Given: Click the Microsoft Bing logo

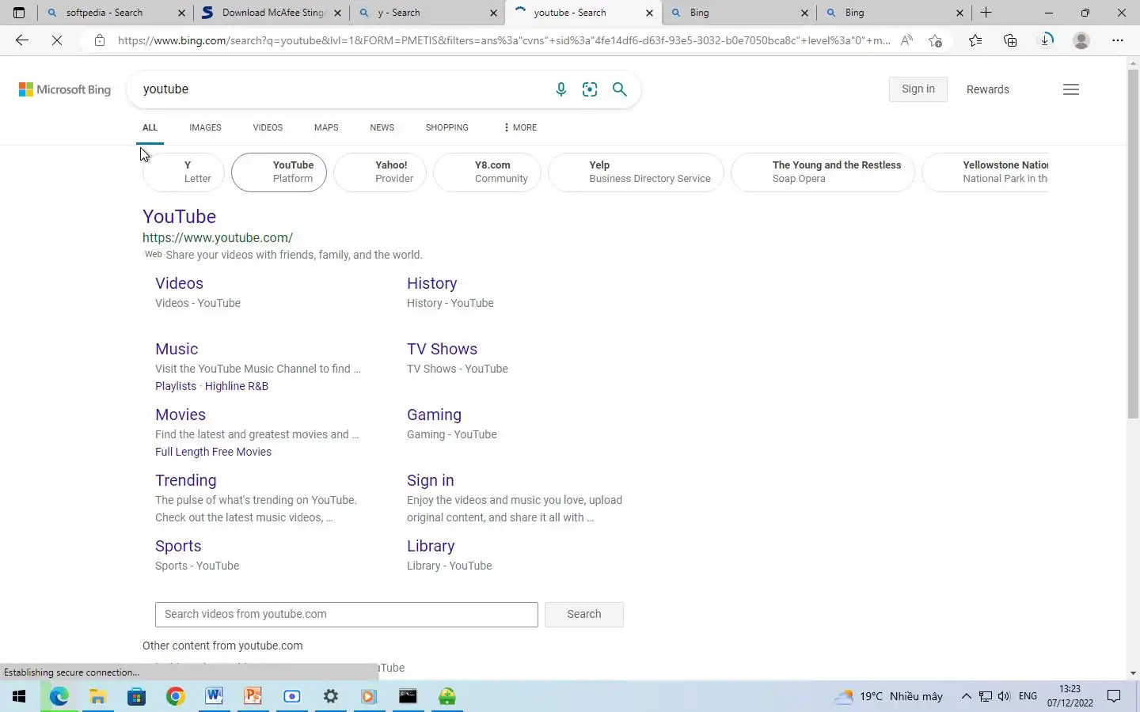Looking at the screenshot, I should [65, 89].
